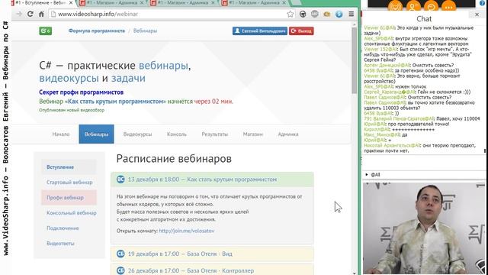Screen dimensions: 488x275
Task: Open the @All chat recipient dropdown
Action: [373, 175]
